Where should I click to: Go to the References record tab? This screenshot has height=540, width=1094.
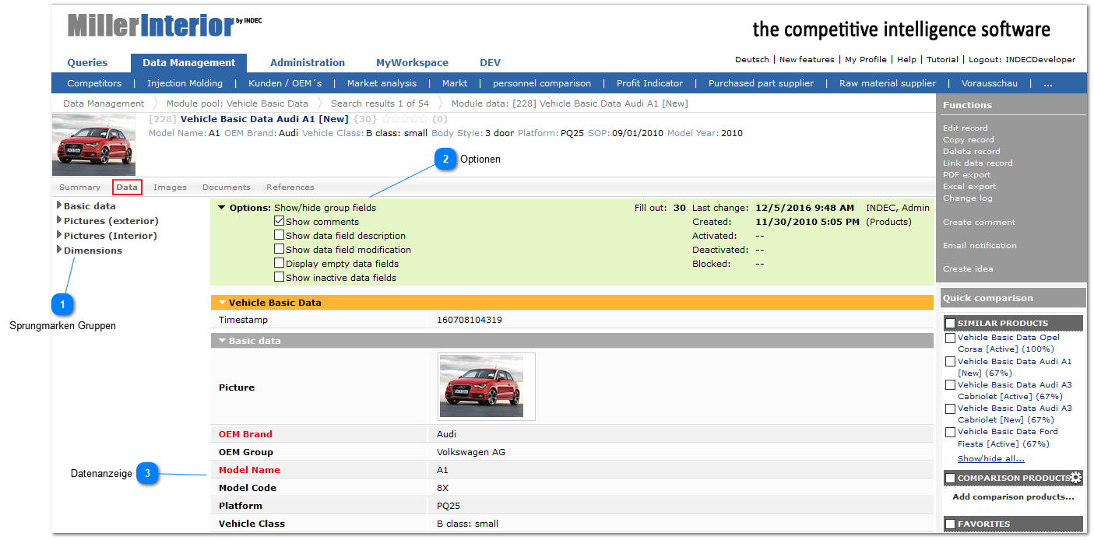[x=290, y=187]
